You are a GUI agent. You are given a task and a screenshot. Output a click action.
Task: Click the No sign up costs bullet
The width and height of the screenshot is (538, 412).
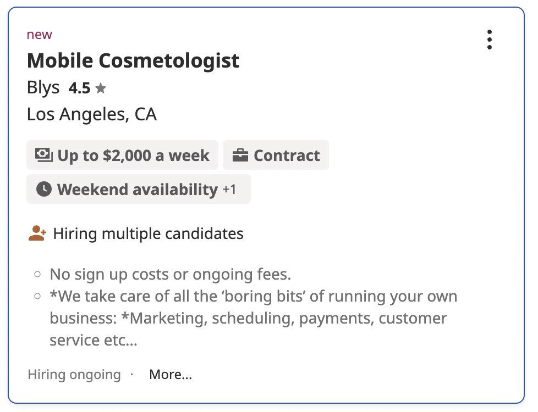(x=170, y=274)
